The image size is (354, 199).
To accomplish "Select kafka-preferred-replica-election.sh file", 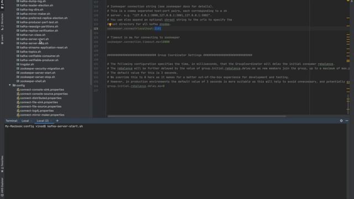I will (x=44, y=18).
